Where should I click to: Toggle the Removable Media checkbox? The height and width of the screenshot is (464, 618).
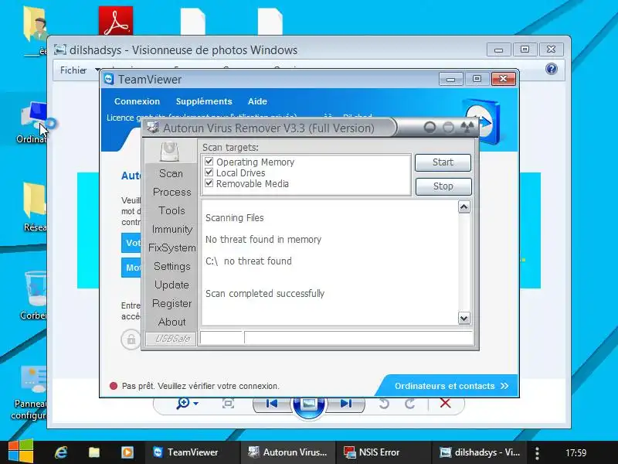tap(209, 183)
